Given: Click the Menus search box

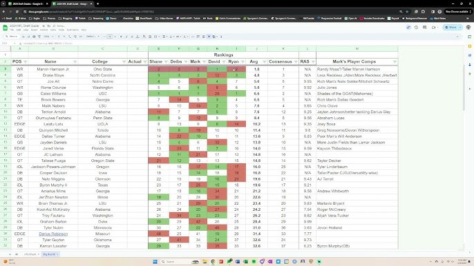Looking at the screenshot, I should 11,37.
